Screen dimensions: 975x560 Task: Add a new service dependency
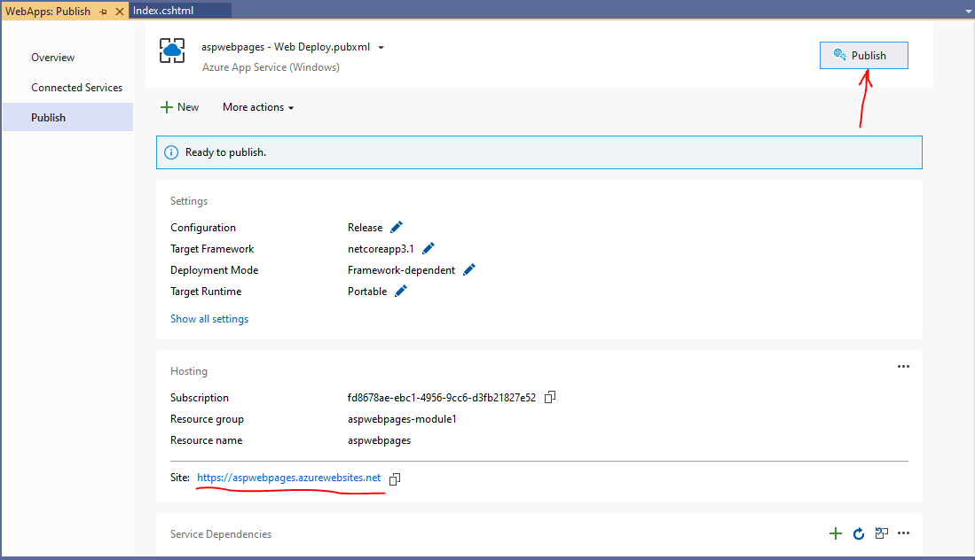tap(836, 533)
